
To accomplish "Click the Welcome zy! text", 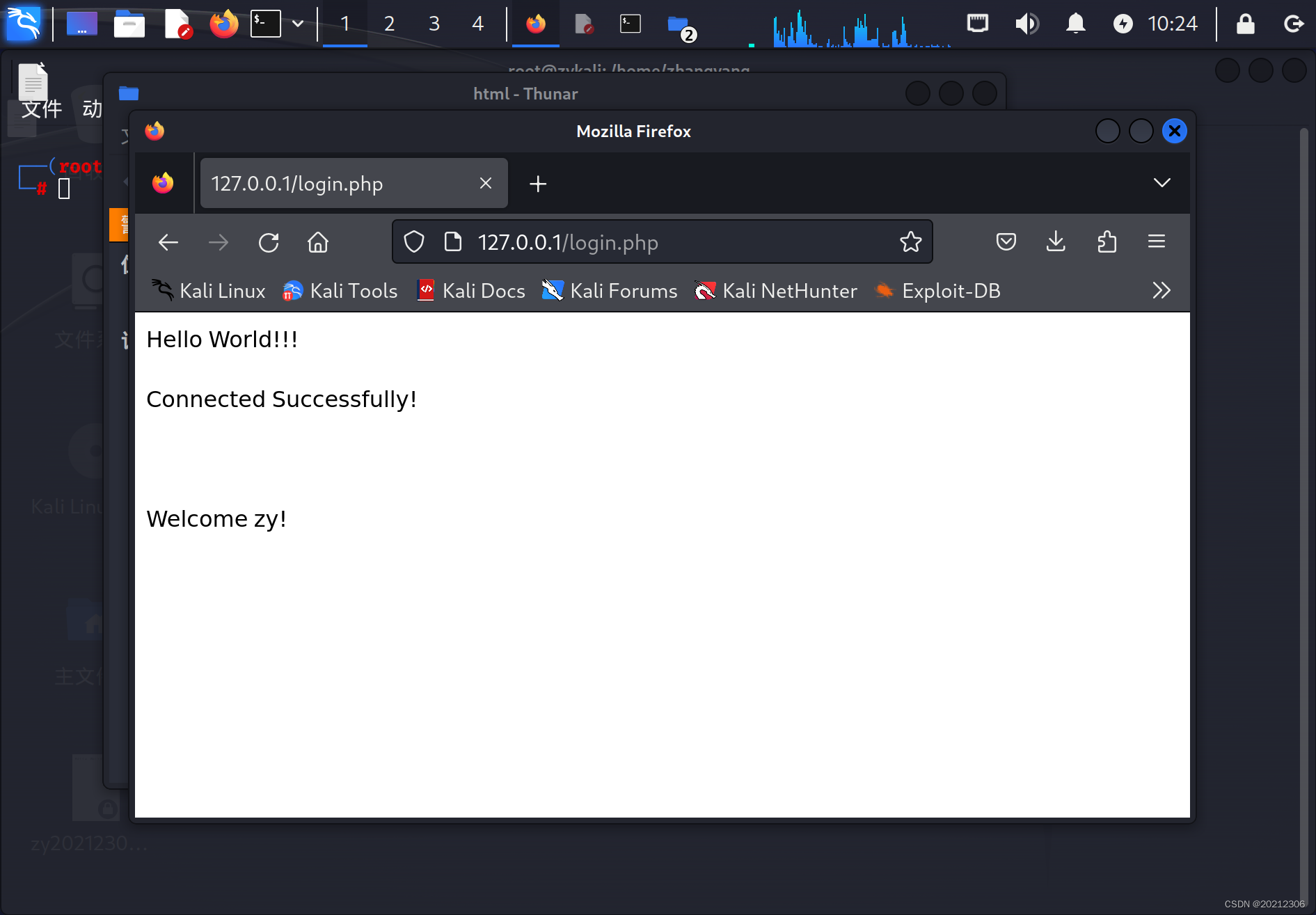I will pos(216,519).
